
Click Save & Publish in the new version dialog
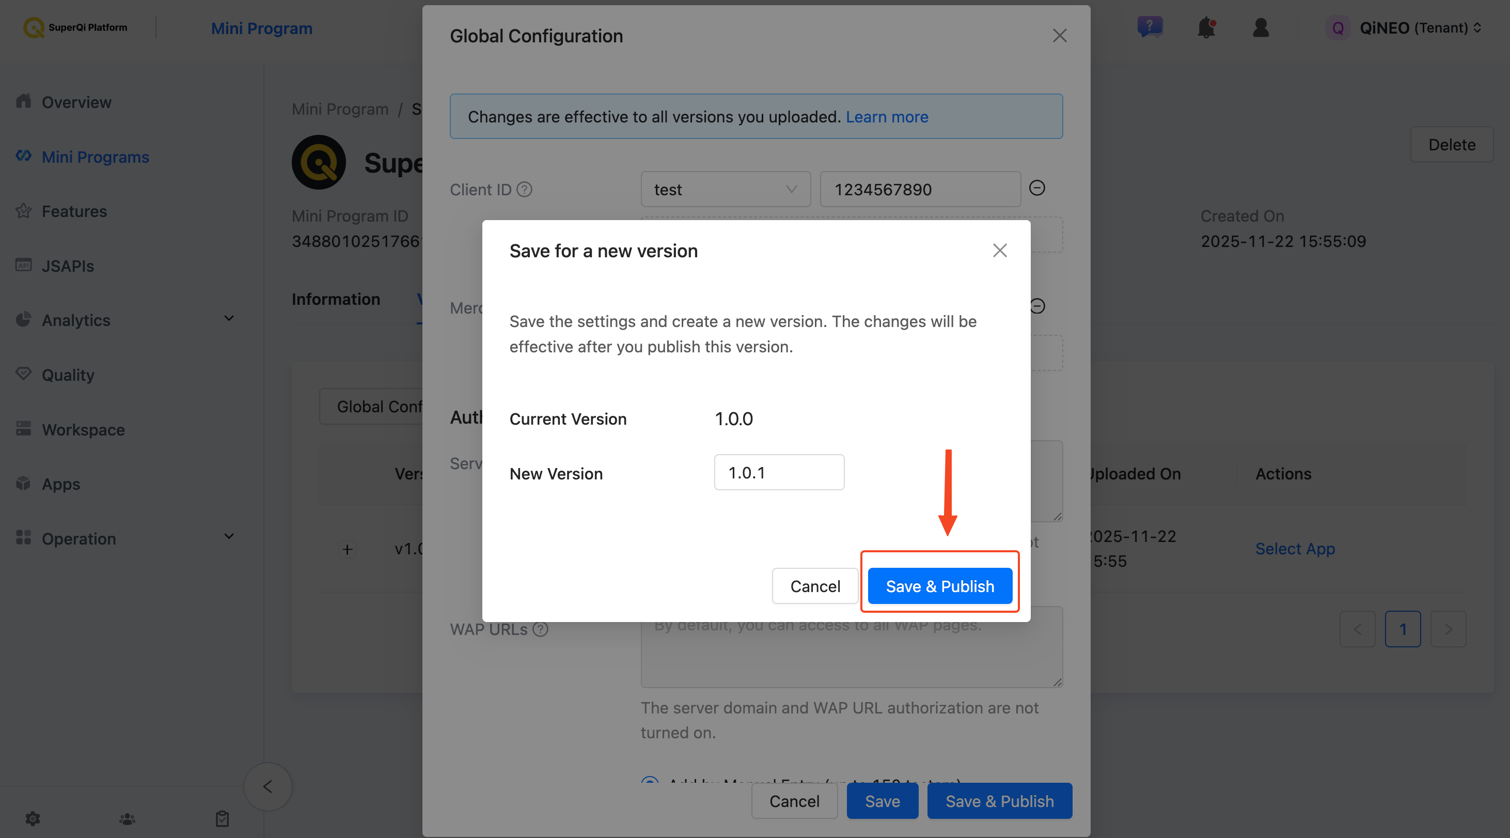[x=940, y=586]
